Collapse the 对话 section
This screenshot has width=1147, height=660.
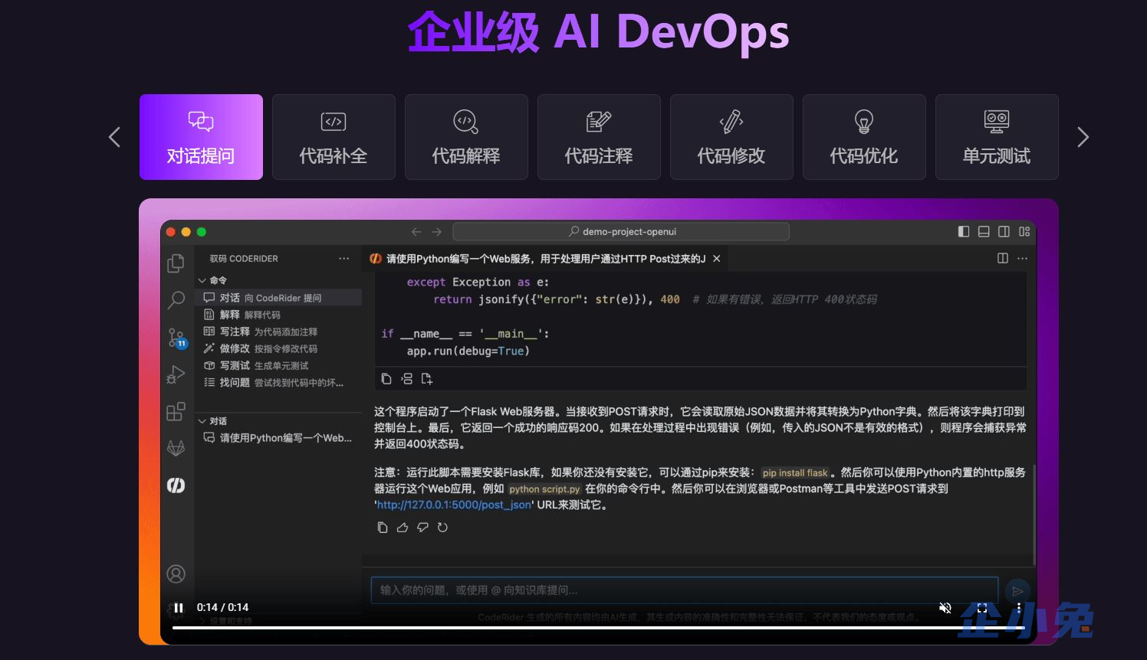pos(202,421)
